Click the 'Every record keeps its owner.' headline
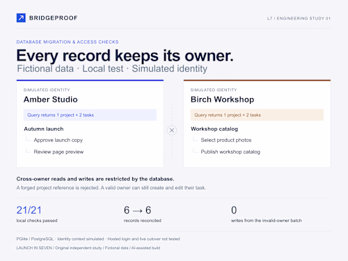This screenshot has width=348, height=261. click(x=125, y=56)
